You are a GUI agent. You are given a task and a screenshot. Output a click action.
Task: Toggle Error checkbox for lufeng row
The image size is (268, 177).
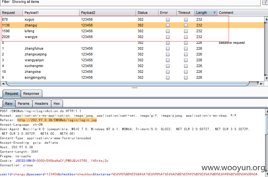tap(168, 31)
